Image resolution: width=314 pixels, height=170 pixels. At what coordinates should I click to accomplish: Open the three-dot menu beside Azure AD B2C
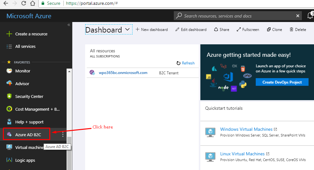[x=63, y=135]
